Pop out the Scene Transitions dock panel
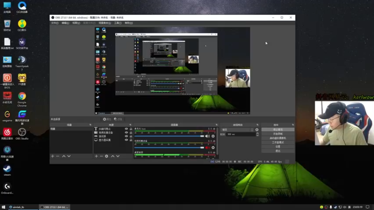 (x=258, y=125)
